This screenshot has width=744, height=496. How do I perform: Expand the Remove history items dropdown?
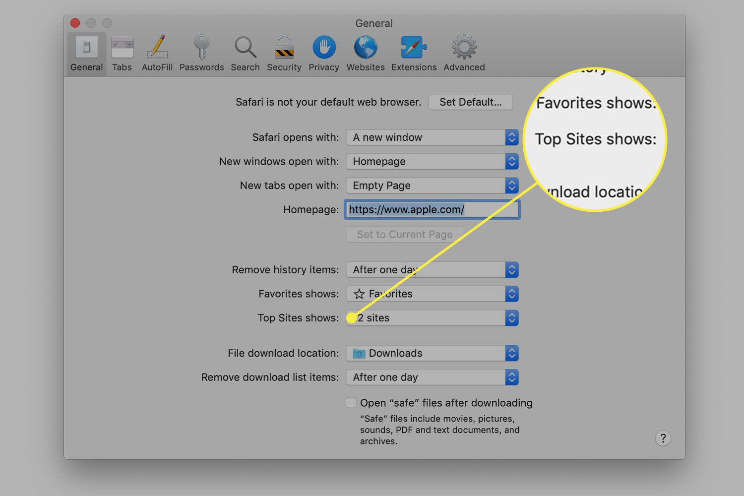tap(433, 270)
